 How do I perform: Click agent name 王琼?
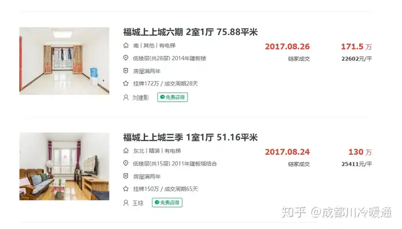(138, 203)
